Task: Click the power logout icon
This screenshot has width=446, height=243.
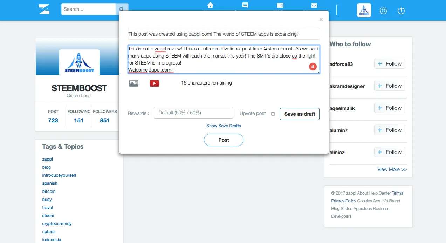Action: (x=401, y=11)
